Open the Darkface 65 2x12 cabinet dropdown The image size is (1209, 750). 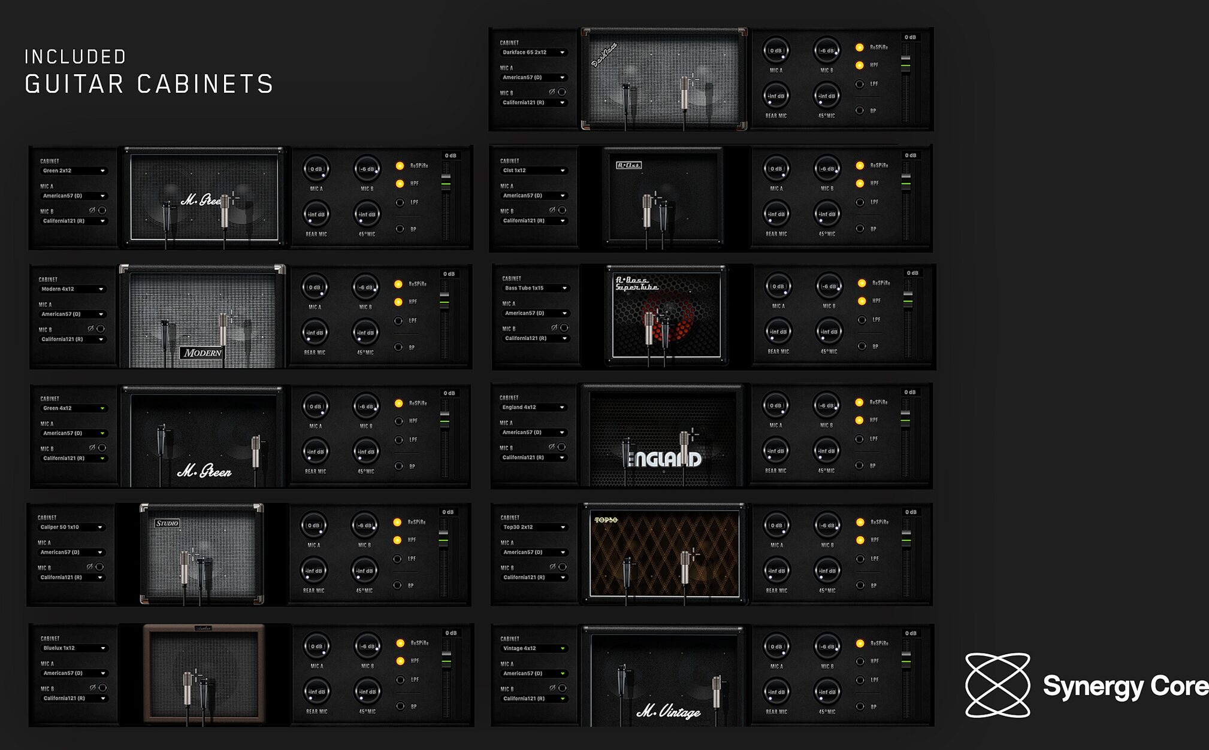coord(533,53)
